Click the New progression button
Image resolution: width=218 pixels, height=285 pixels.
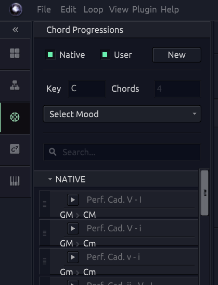click(x=176, y=55)
